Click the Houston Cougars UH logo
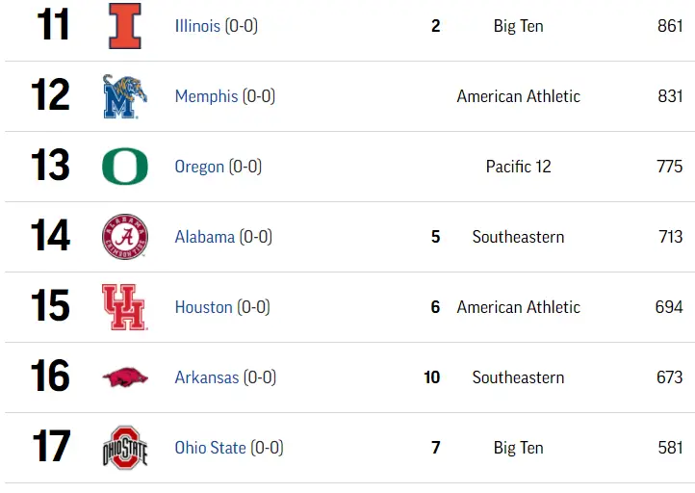 click(x=125, y=307)
